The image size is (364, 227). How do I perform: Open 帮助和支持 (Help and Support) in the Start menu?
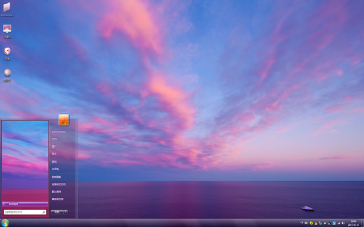pyautogui.click(x=58, y=199)
